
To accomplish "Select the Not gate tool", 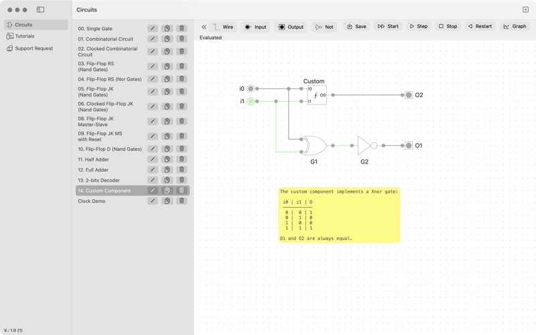I will [x=324, y=27].
